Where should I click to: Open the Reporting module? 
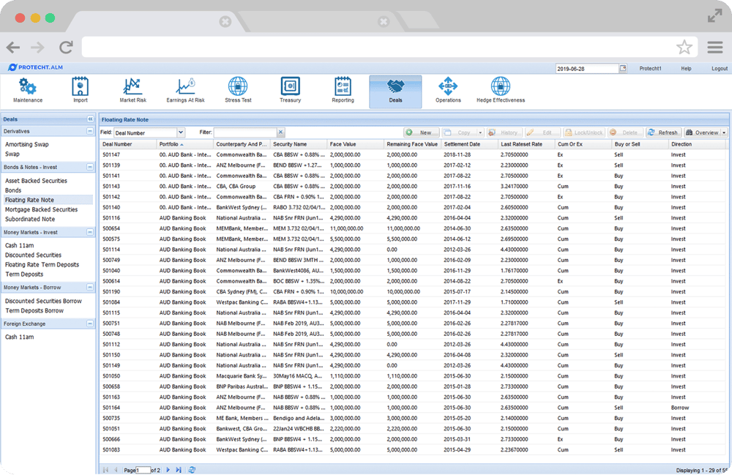tap(343, 88)
